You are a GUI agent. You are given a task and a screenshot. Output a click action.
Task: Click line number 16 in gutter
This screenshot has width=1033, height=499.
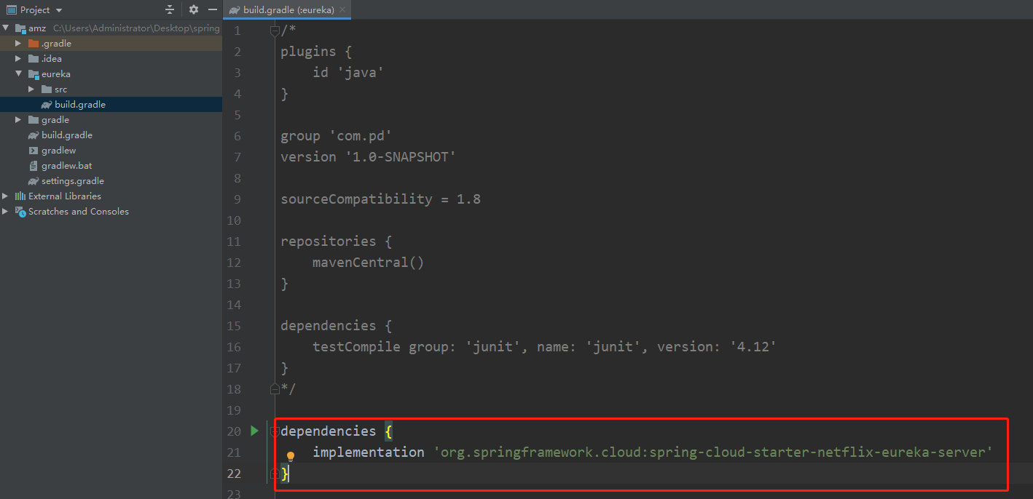pyautogui.click(x=233, y=347)
